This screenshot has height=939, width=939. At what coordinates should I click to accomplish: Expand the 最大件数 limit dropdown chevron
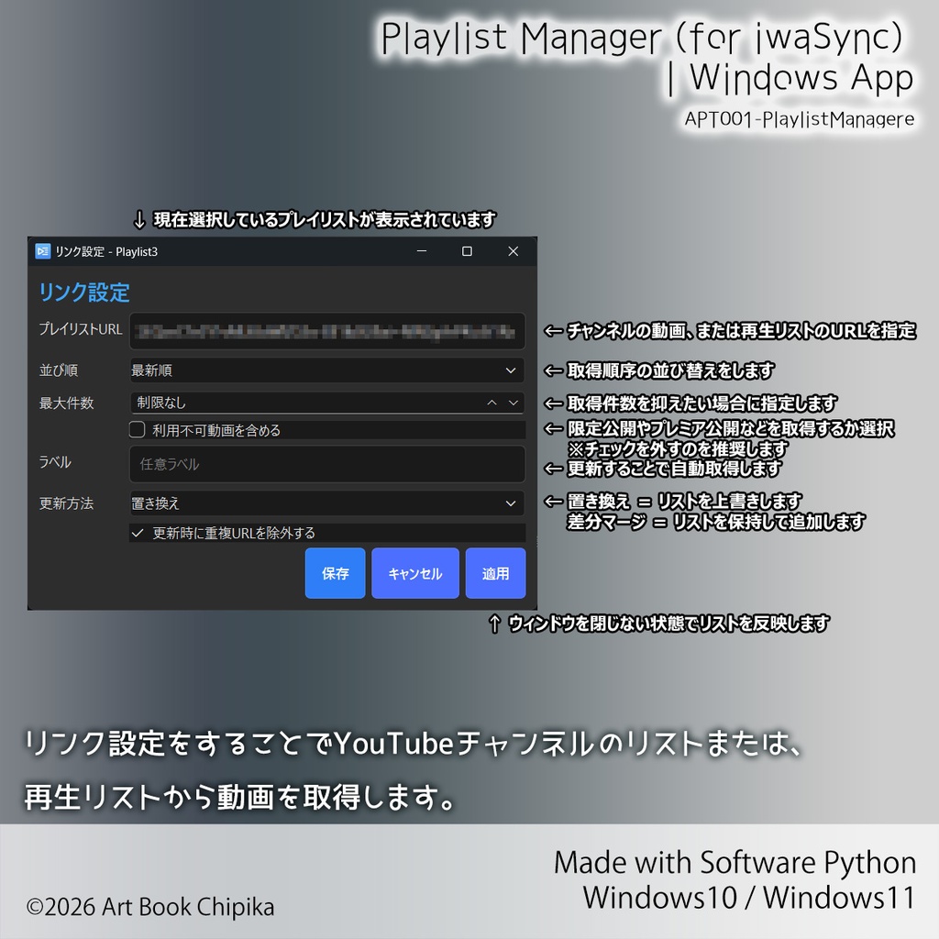pyautogui.click(x=514, y=402)
